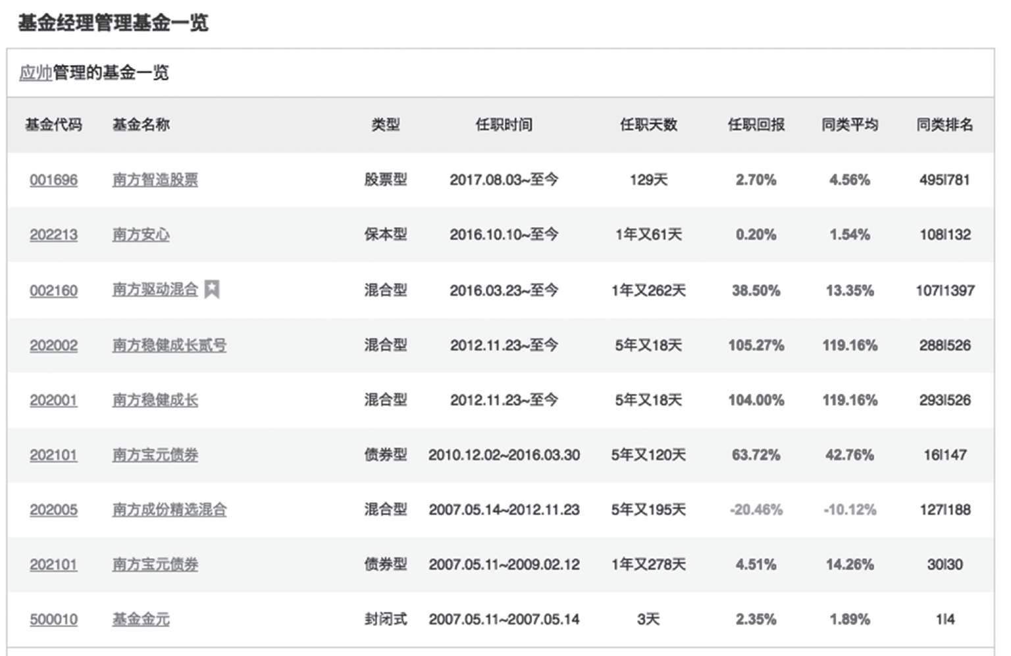Open fund code 002160 link
Image resolution: width=1011 pixels, height=656 pixels.
click(x=53, y=290)
